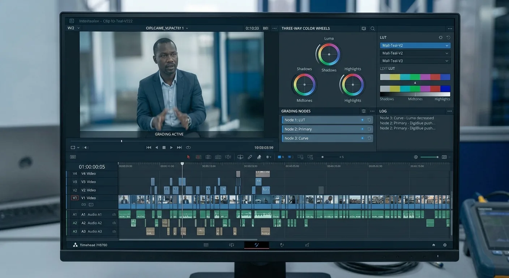Viewport: 509px width, 278px height.
Task: Reset Node 1: LUT
Action: (369, 120)
